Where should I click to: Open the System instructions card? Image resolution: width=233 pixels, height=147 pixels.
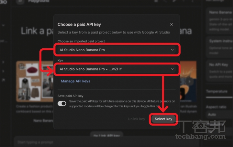point(219,47)
